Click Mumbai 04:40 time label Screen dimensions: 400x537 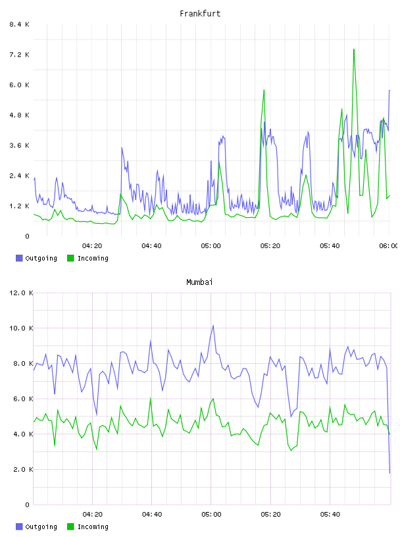click(x=152, y=515)
